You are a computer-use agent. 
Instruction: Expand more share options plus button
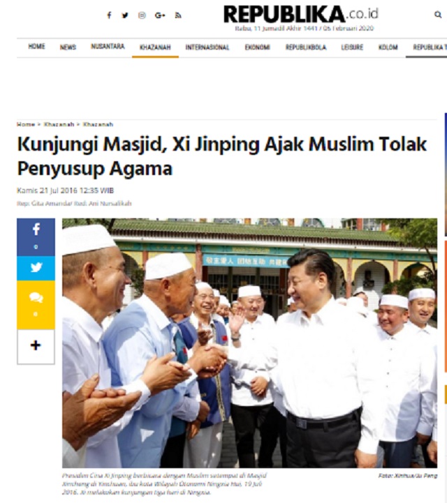click(36, 347)
